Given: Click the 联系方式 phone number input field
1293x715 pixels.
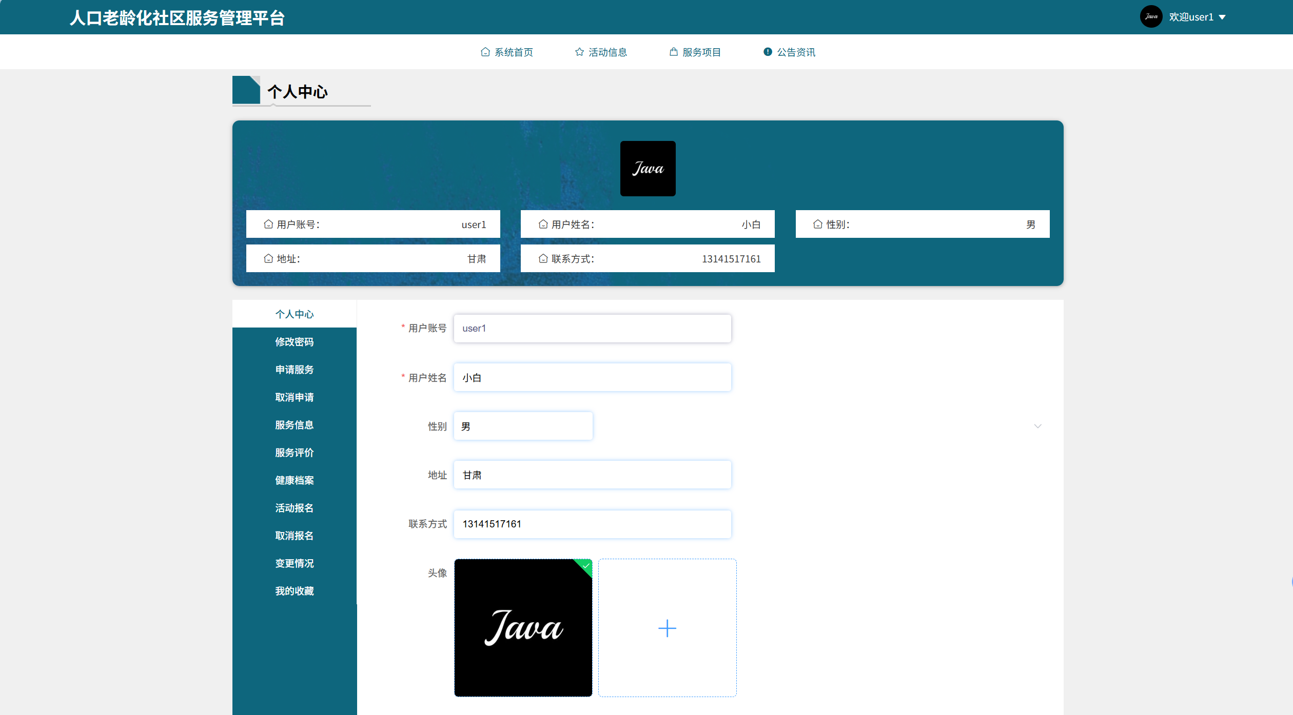Looking at the screenshot, I should 592,524.
